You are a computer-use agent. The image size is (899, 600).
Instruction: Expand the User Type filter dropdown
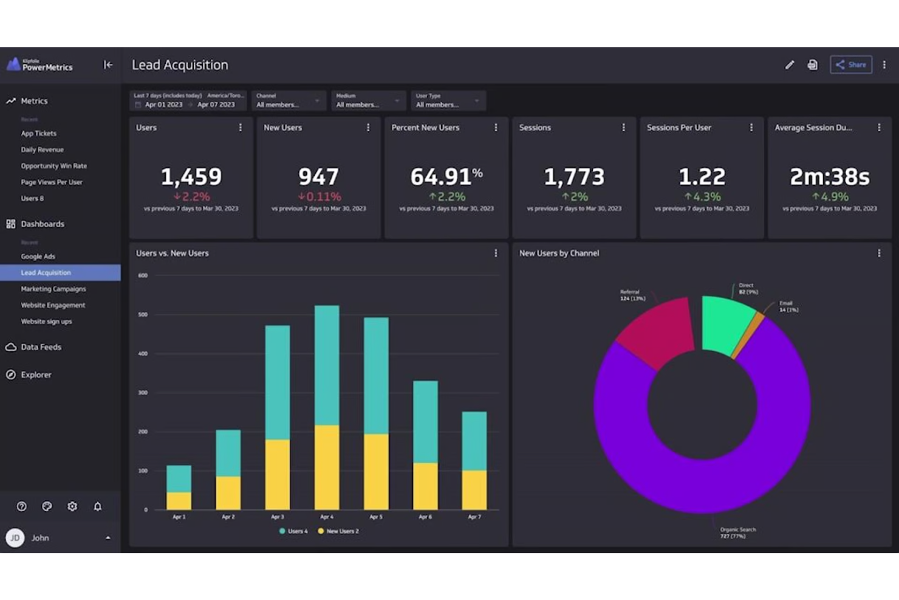(x=448, y=100)
